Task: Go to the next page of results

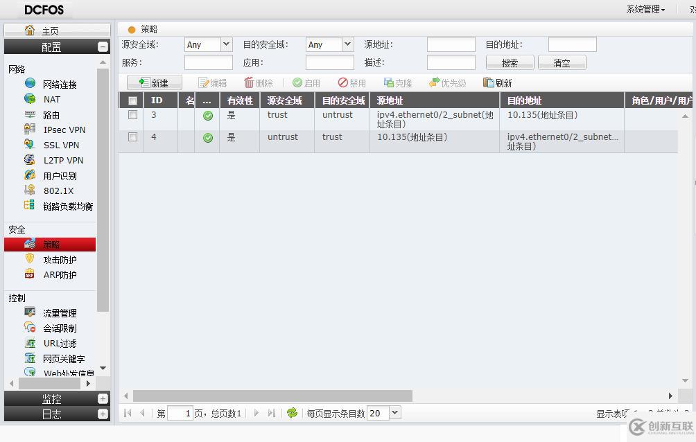Action: [256, 413]
